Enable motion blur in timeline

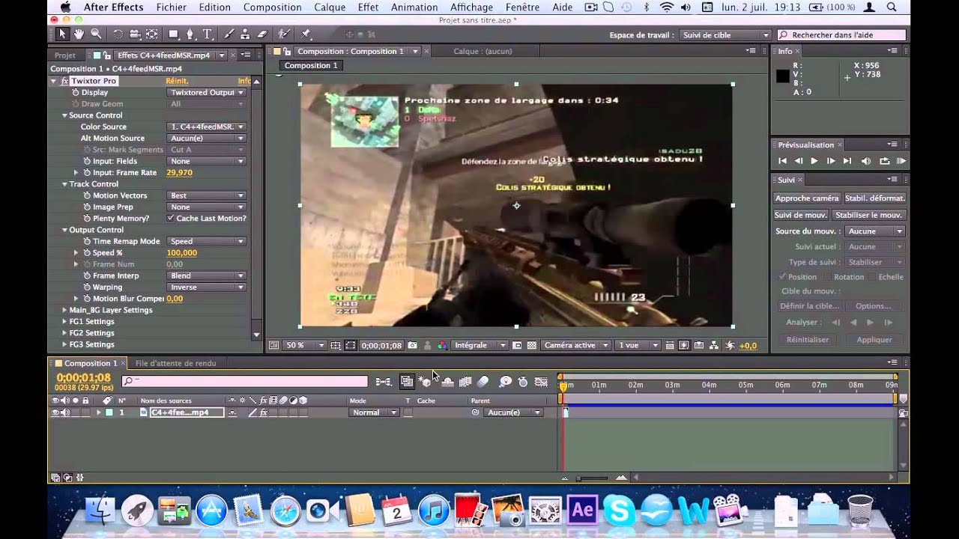[483, 382]
